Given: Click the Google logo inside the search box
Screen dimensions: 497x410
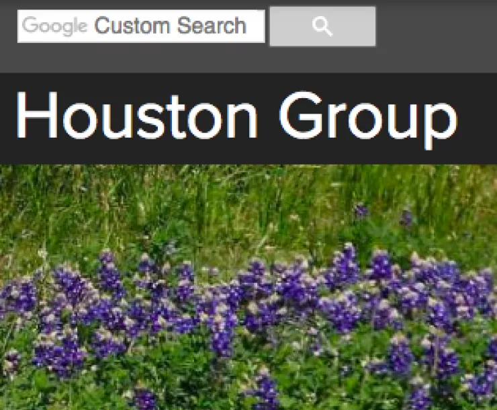Looking at the screenshot, I should [55, 27].
